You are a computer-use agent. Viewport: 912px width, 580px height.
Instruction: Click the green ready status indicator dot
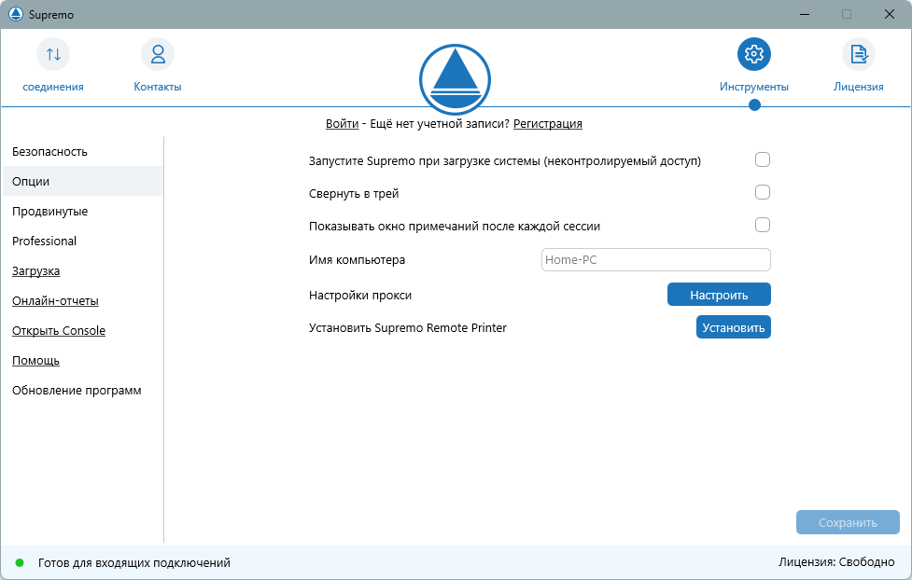coord(20,562)
